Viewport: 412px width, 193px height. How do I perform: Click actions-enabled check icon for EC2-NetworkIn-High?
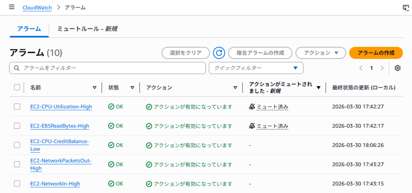point(149,184)
